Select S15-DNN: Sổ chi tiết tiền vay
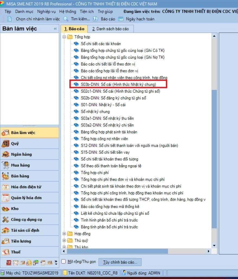The width and height of the screenshot is (238, 279). pos(105,152)
